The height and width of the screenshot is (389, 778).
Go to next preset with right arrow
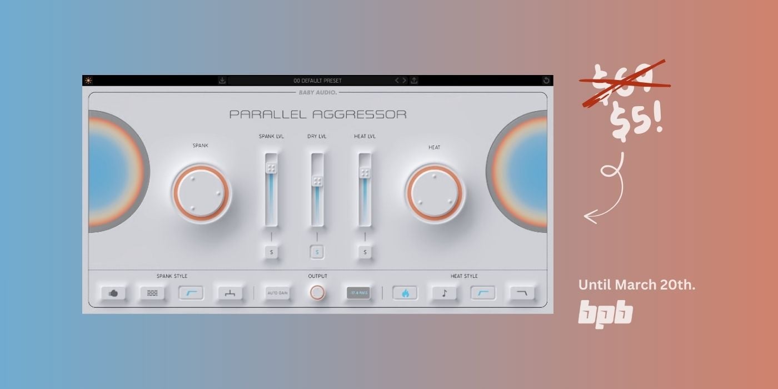click(x=405, y=81)
